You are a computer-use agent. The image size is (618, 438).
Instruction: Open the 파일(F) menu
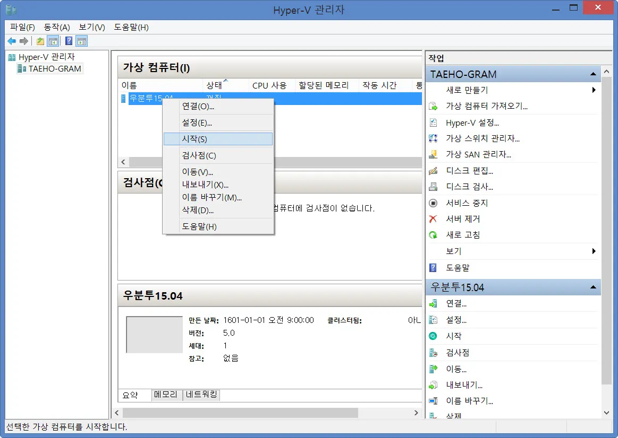click(x=22, y=27)
